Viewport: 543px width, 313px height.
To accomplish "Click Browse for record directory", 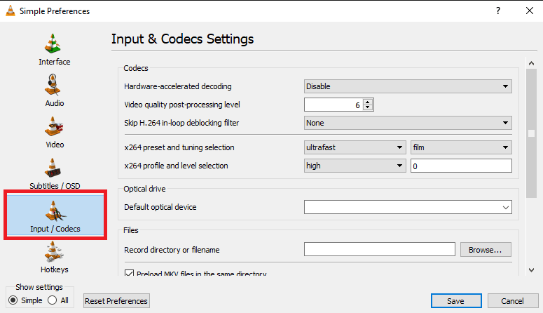I will (x=486, y=250).
